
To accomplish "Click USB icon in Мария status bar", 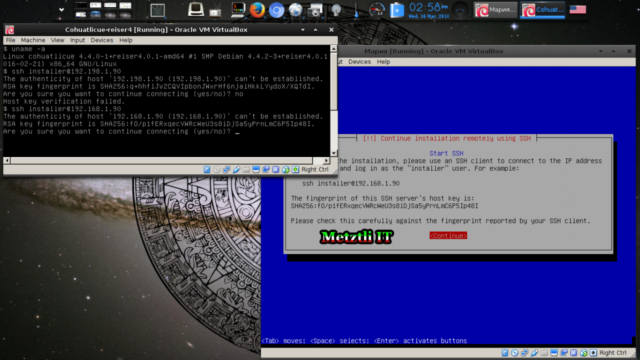I will click(x=534, y=353).
